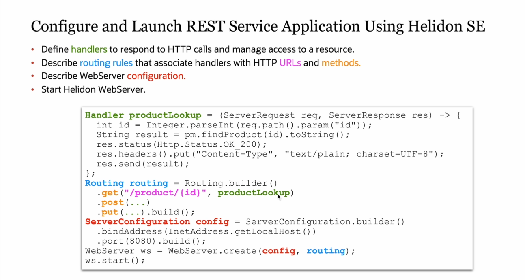Viewport: 525px width, 280px height.
Task: Click 'WebServer ws = WebServer.create' text
Action: tap(171, 251)
